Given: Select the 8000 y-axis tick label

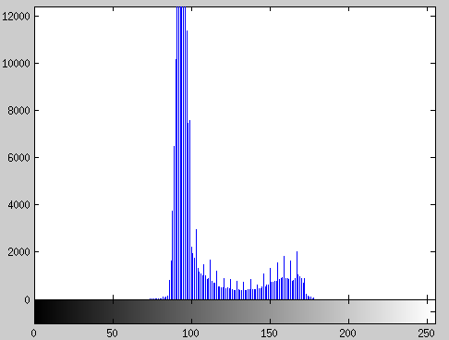Looking at the screenshot, I should (x=18, y=111).
